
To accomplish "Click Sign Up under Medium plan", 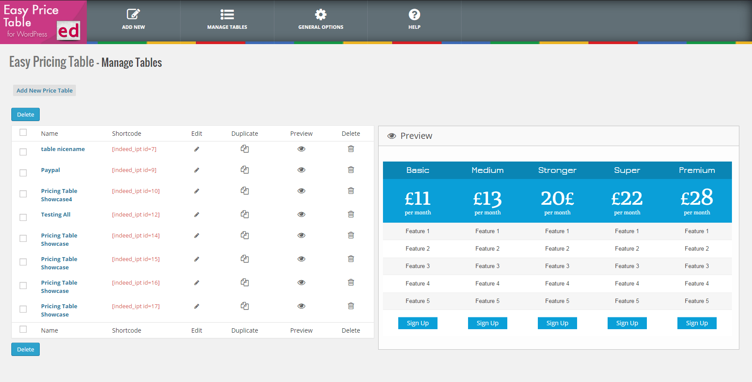I will [x=488, y=323].
